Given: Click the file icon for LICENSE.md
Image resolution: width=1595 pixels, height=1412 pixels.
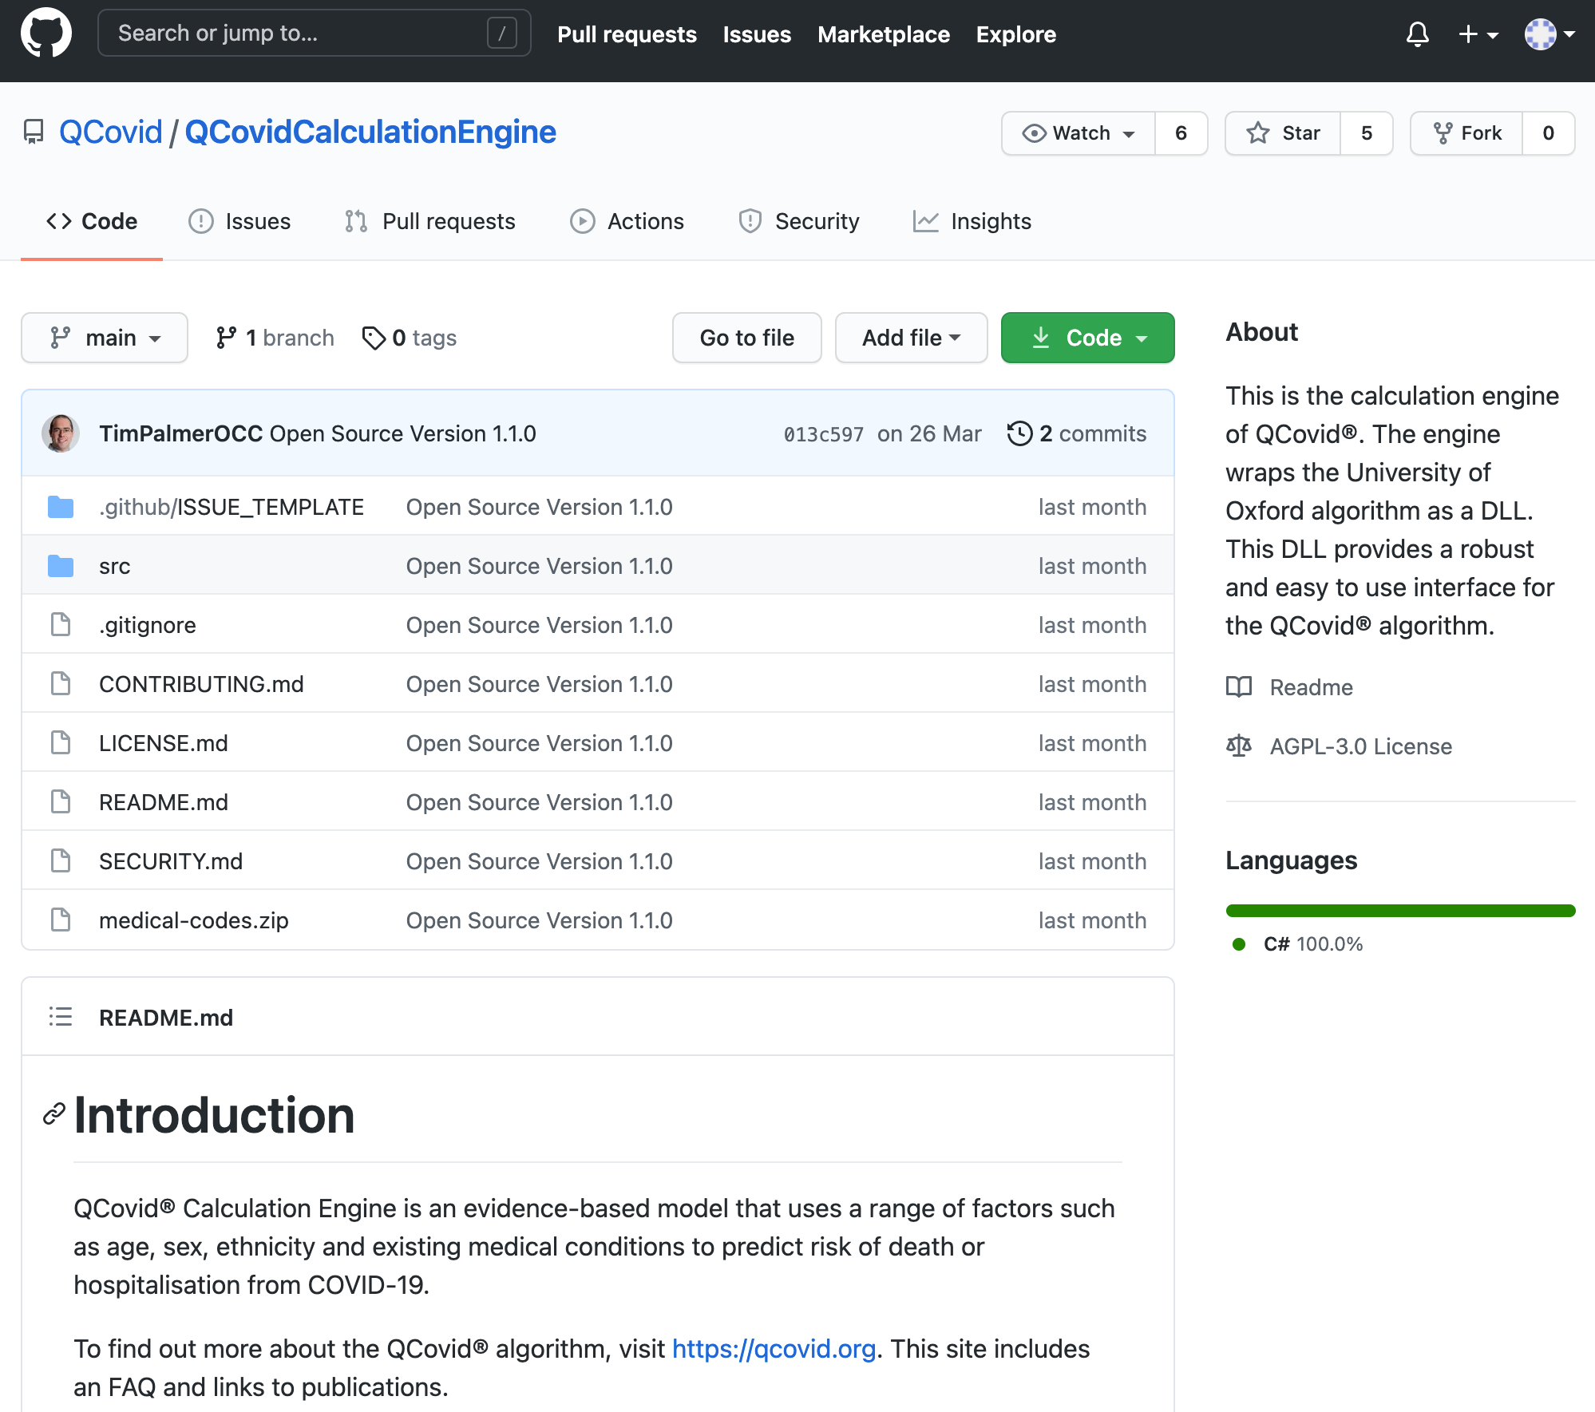Looking at the screenshot, I should (x=61, y=743).
